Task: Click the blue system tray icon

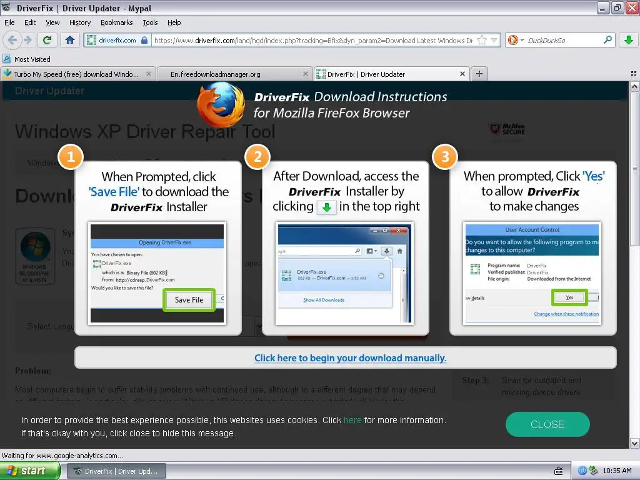Action: [x=582, y=471]
